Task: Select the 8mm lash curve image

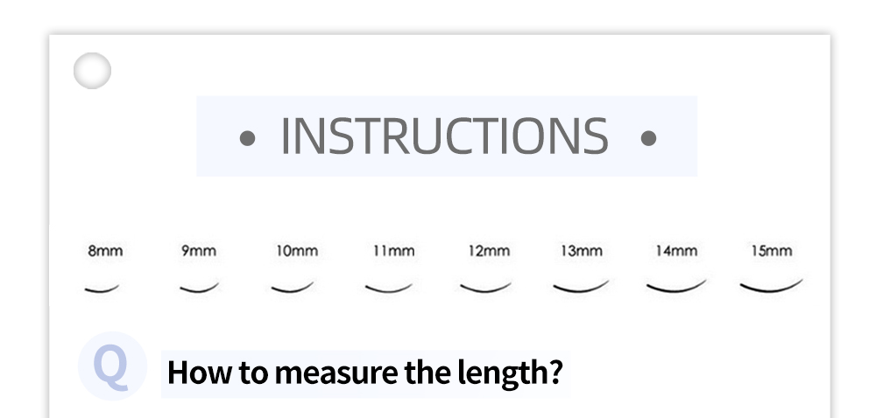Action: click(x=102, y=289)
